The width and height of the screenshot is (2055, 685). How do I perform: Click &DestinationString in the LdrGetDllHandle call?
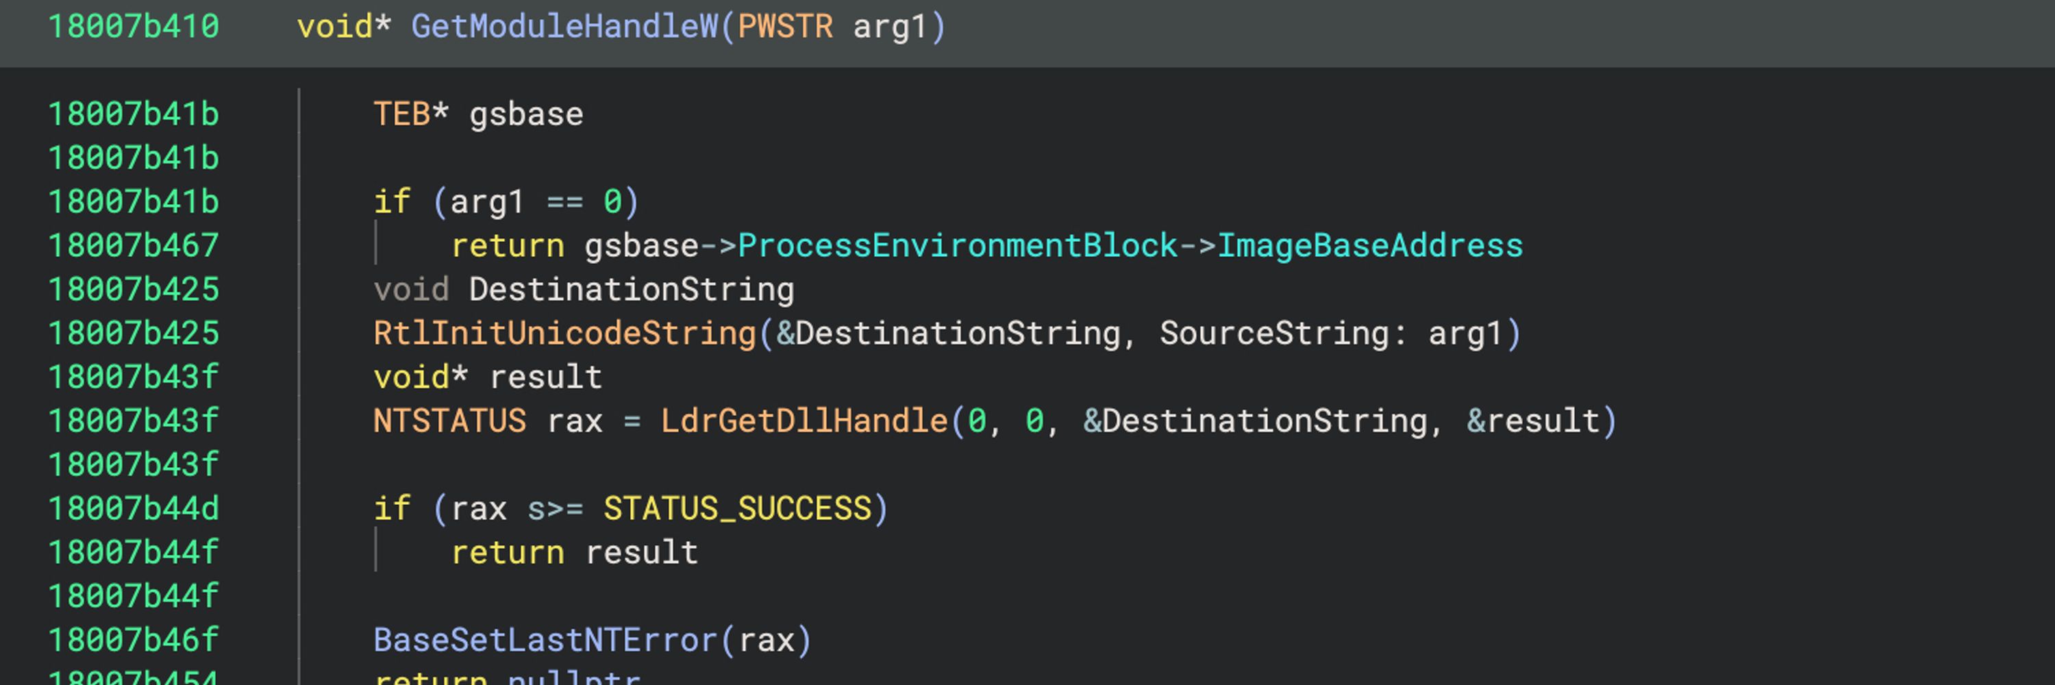(1256, 421)
